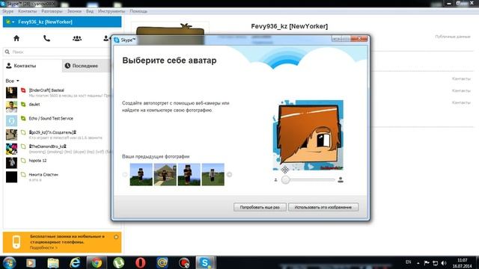Click the volume icon in system tray
Image resolution: width=479 pixels, height=269 pixels.
(444, 263)
